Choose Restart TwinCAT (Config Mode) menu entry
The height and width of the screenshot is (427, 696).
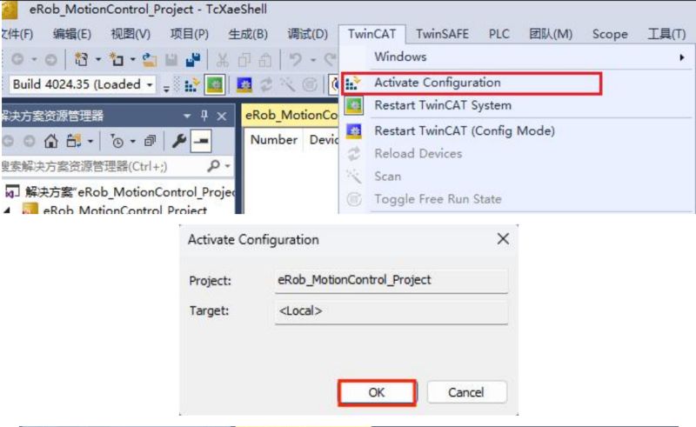pos(516,131)
